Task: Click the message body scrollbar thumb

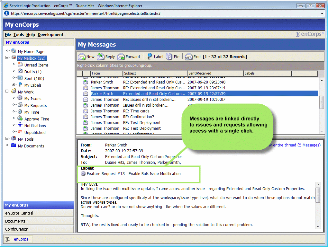Action: click(x=318, y=195)
